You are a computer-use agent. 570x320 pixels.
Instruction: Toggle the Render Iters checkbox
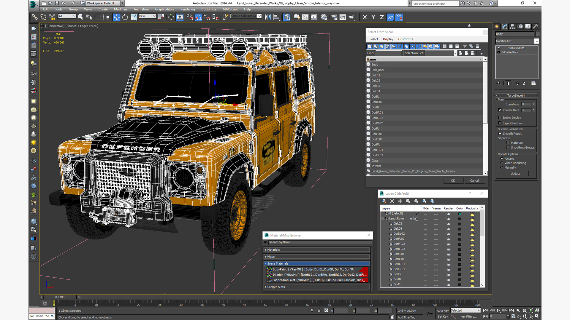[x=500, y=110]
